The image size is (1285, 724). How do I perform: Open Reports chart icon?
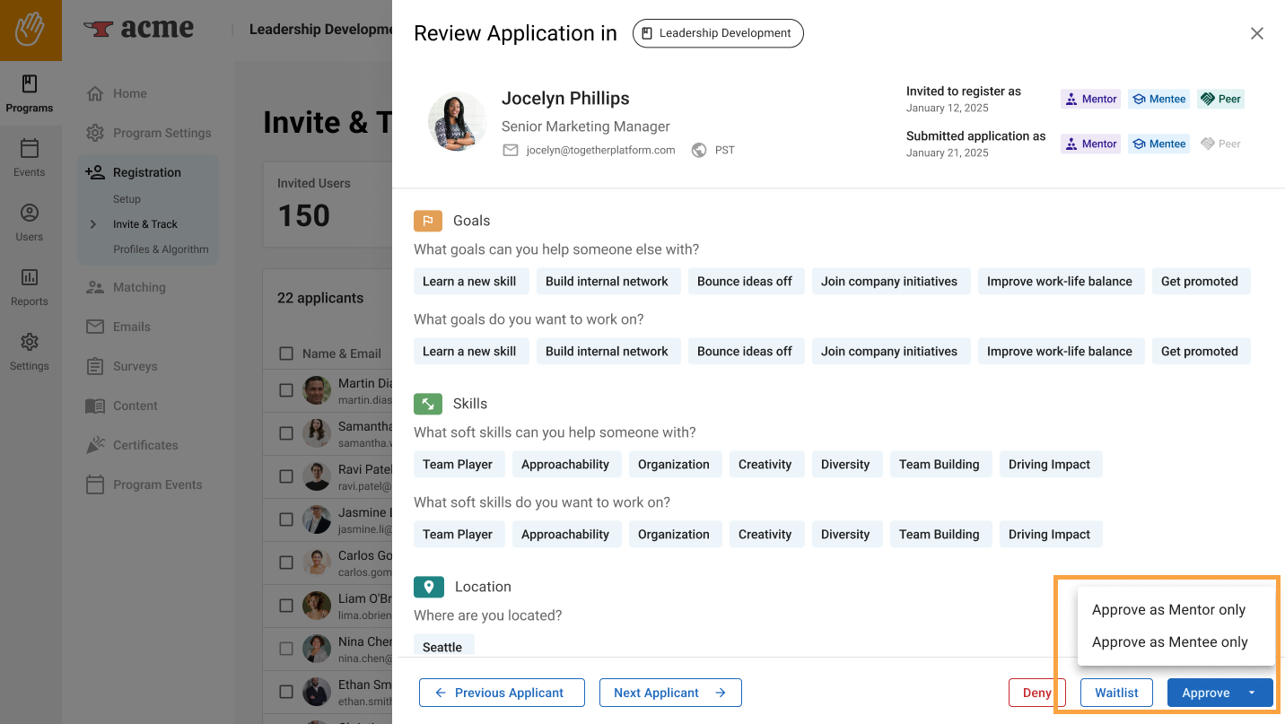pos(30,278)
